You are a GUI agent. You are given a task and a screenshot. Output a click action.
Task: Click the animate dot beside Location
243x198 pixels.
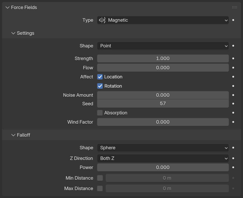click(233, 77)
